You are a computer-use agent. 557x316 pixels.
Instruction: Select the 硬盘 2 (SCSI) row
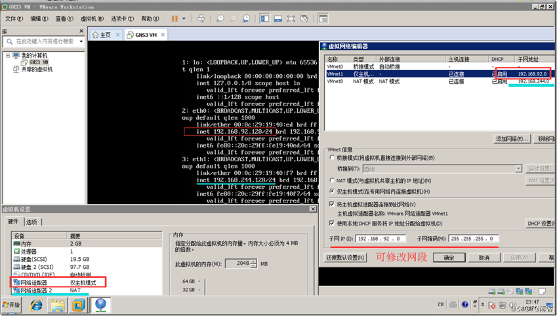coord(87,267)
